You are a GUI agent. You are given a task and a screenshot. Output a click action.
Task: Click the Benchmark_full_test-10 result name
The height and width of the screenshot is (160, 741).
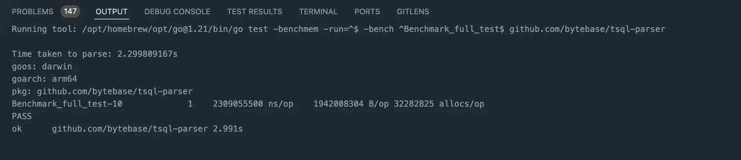click(x=67, y=104)
